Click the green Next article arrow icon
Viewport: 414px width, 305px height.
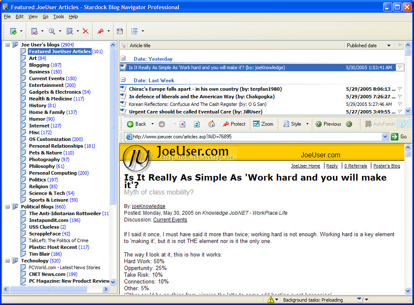349,124
